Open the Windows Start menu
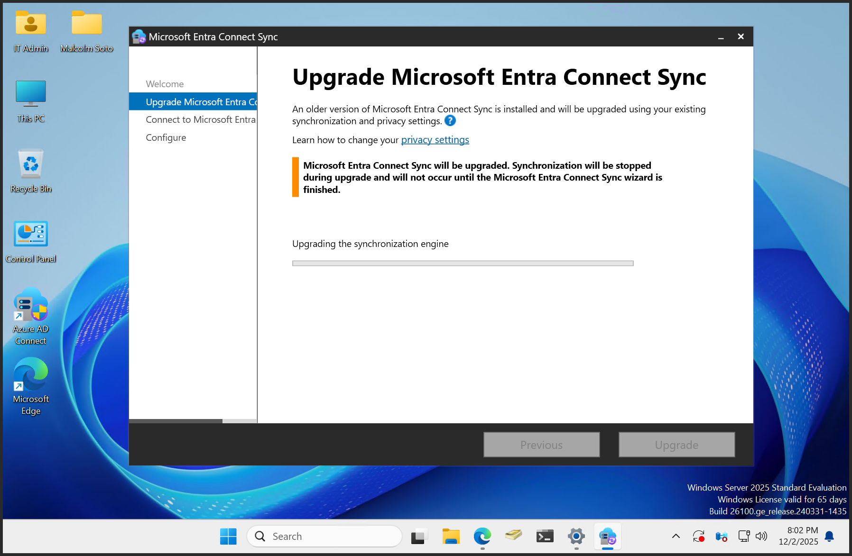Viewport: 852px width, 556px height. point(228,536)
